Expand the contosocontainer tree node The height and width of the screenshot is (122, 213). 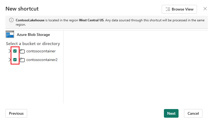point(9,51)
